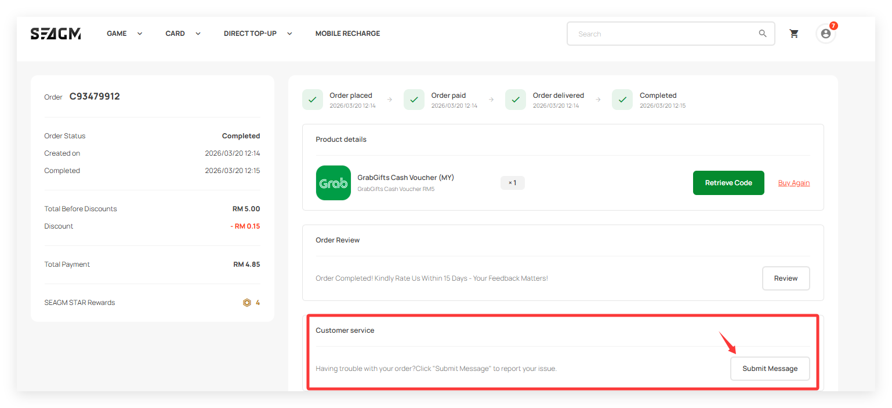This screenshot has width=892, height=408.
Task: Expand the DIRECT TOP-UP dropdown
Action: tap(258, 34)
